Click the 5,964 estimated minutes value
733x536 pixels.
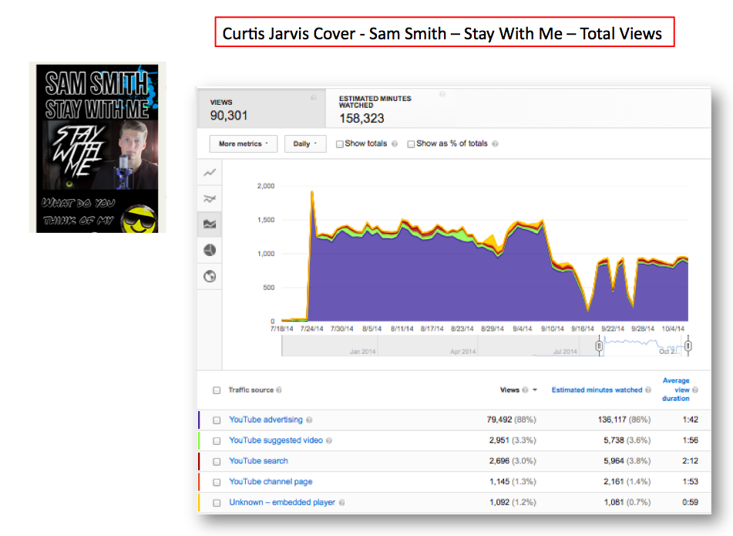pos(614,460)
